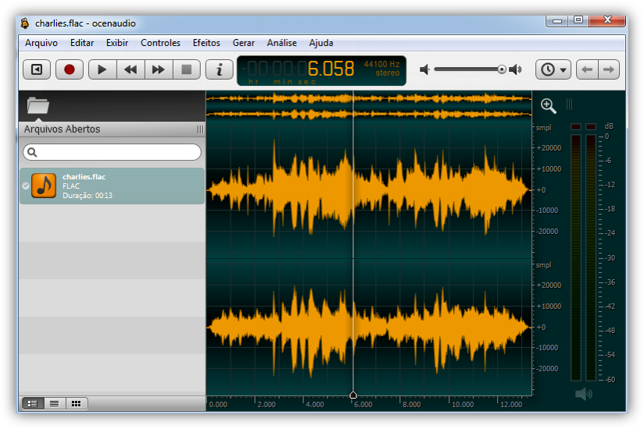Switch to compact list view
Viewport: 644px width, 429px height.
pos(54,403)
